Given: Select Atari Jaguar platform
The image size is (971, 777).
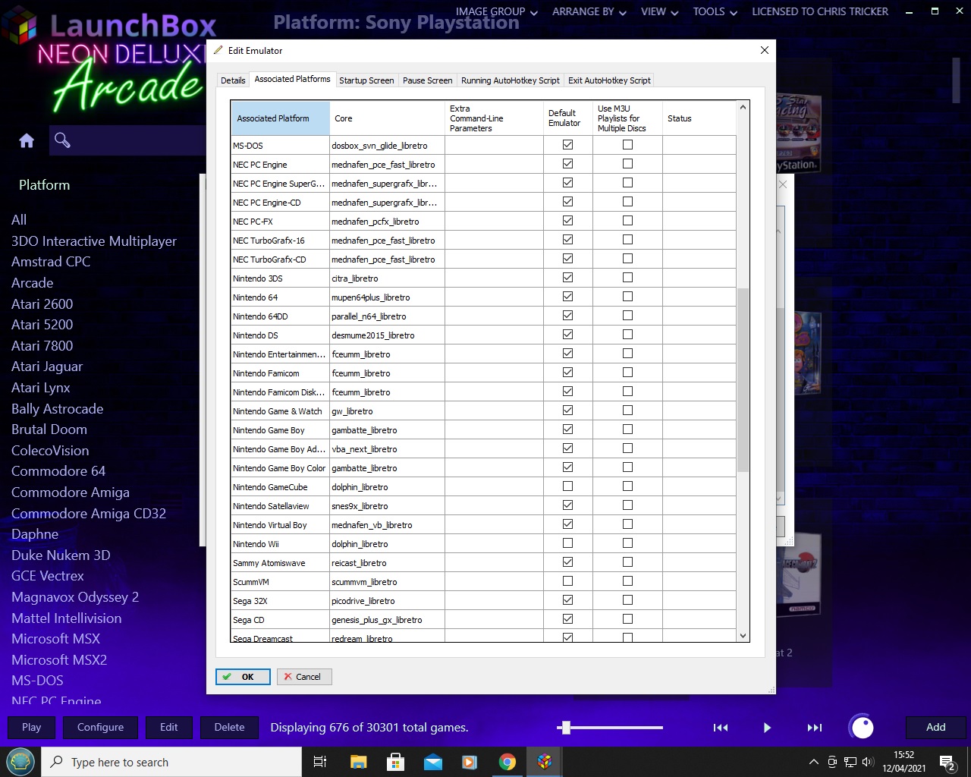Looking at the screenshot, I should pos(47,366).
